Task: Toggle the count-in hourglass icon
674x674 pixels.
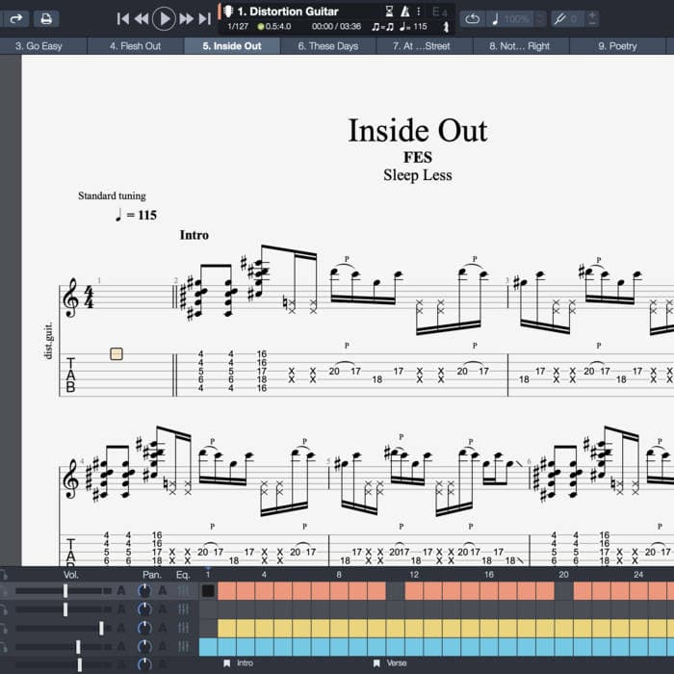Action: tap(389, 12)
